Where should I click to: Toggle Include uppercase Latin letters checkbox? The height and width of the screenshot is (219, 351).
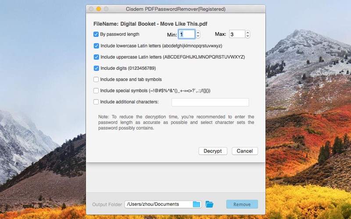[x=96, y=57]
